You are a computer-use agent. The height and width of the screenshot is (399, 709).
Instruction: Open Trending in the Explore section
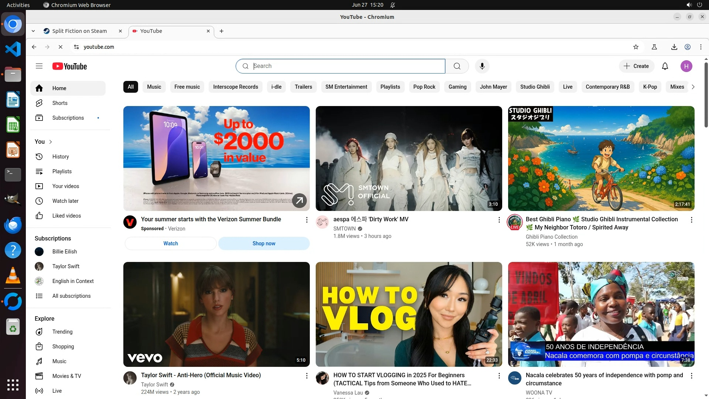(62, 332)
